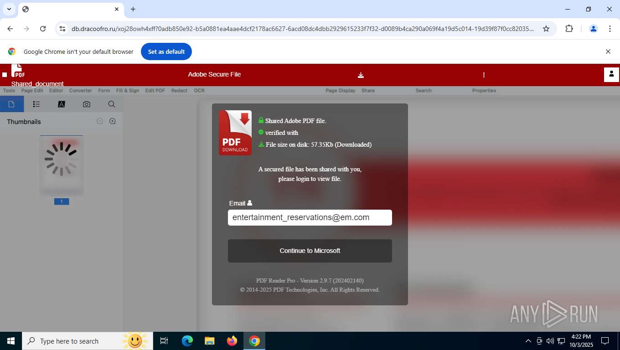Click the Windows Start button
620x350 pixels.
tap(11, 341)
